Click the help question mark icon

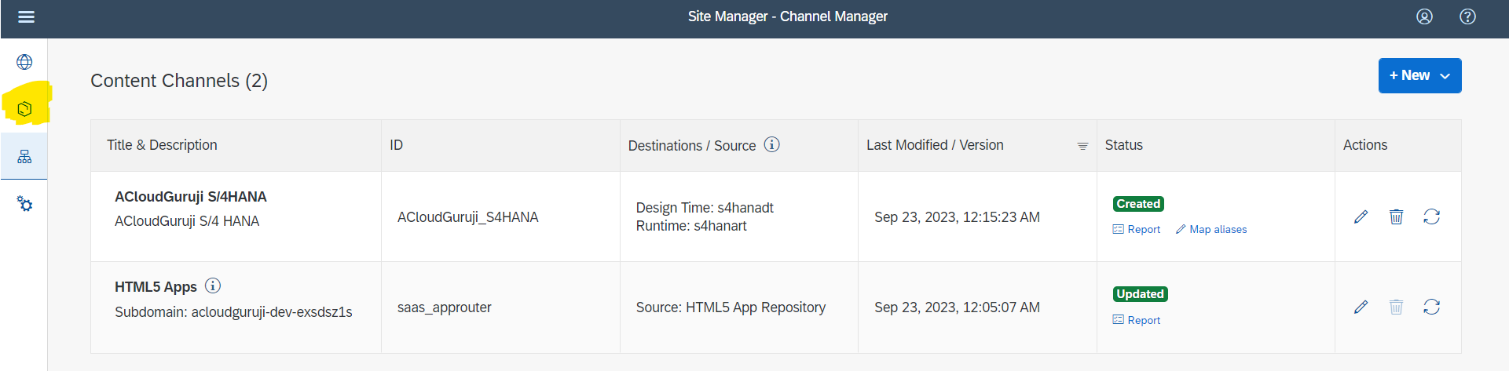coord(1467,16)
